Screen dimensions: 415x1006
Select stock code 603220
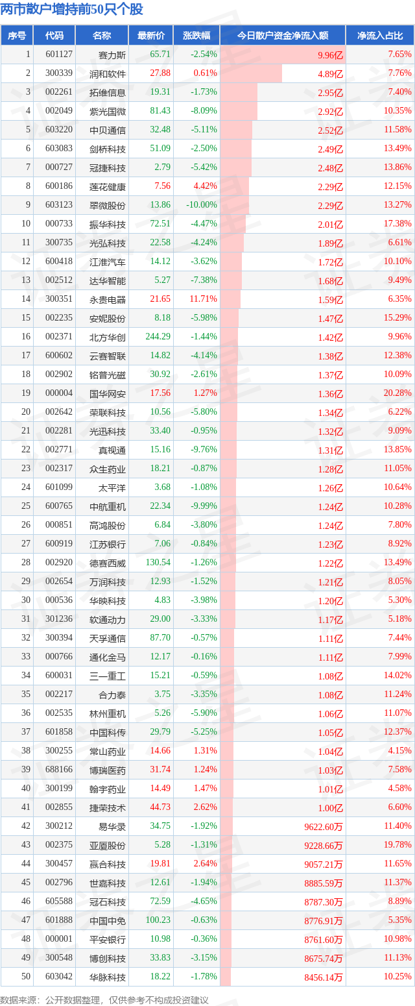coord(59,130)
